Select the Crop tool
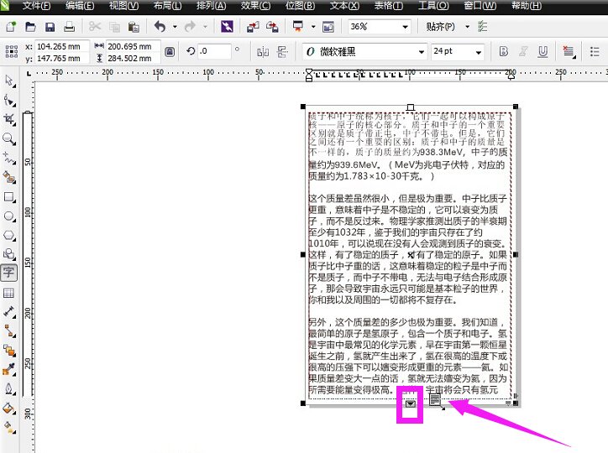Screen dimensions: 608x453 click(9, 120)
